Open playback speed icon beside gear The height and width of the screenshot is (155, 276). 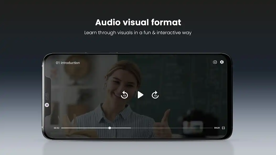215,62
